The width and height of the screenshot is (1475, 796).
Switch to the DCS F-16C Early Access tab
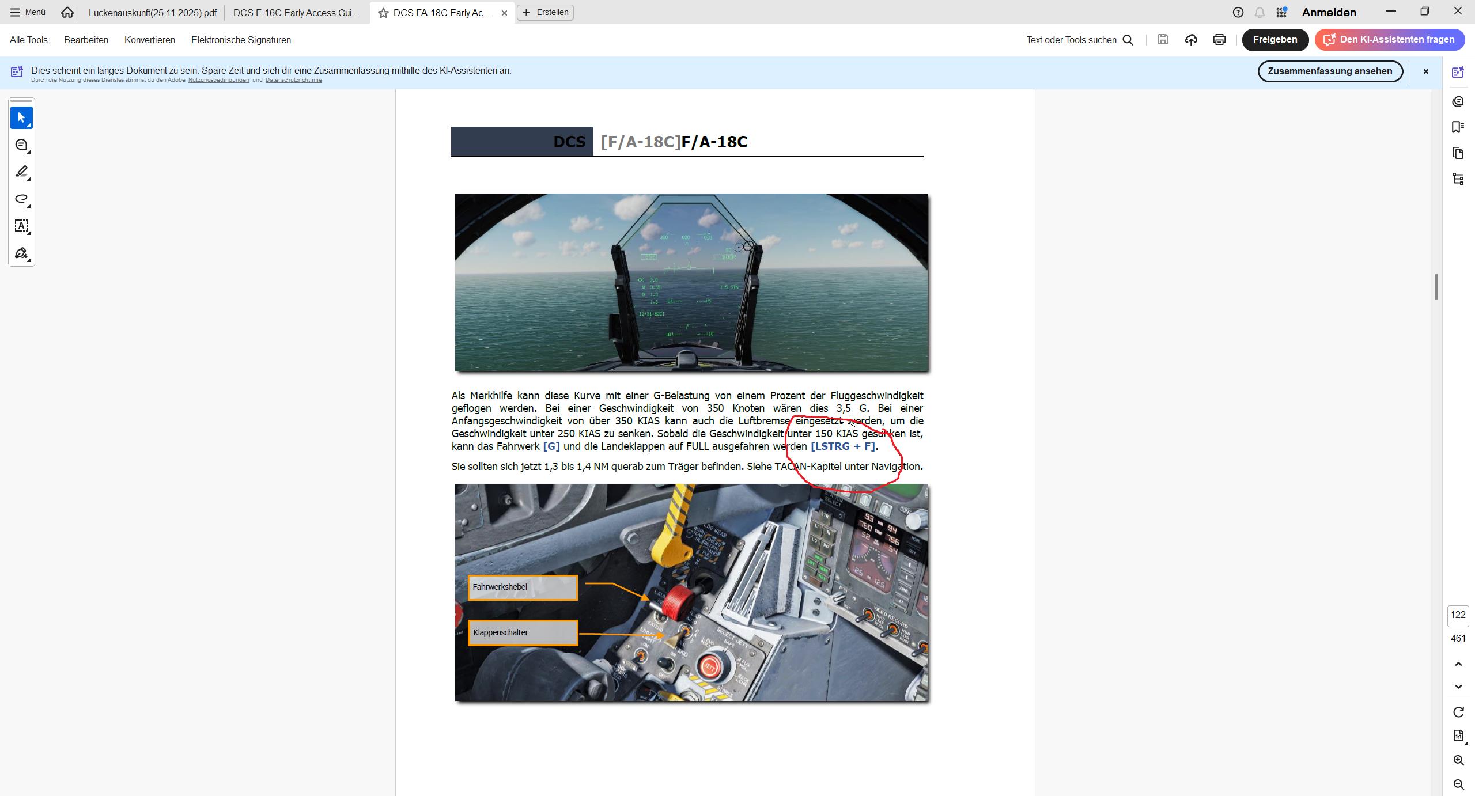[296, 13]
